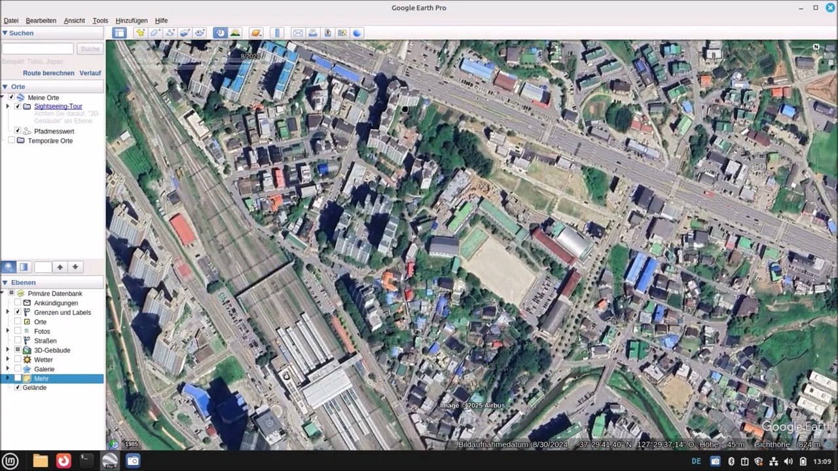This screenshot has height=471, width=838.
Task: Move selected place down with arrow
Action: 75,267
